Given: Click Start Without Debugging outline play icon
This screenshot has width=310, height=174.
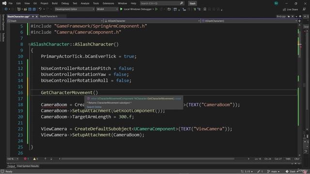Looking at the screenshot, I should [156, 9].
